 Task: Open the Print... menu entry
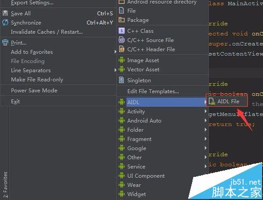pyautogui.click(x=58, y=43)
